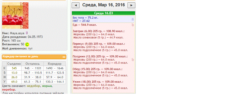
Task: Collapse the Коридор питания за день panel
Action: (64, 57)
